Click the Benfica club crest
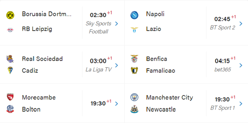248x123 pixels. [x=134, y=59]
